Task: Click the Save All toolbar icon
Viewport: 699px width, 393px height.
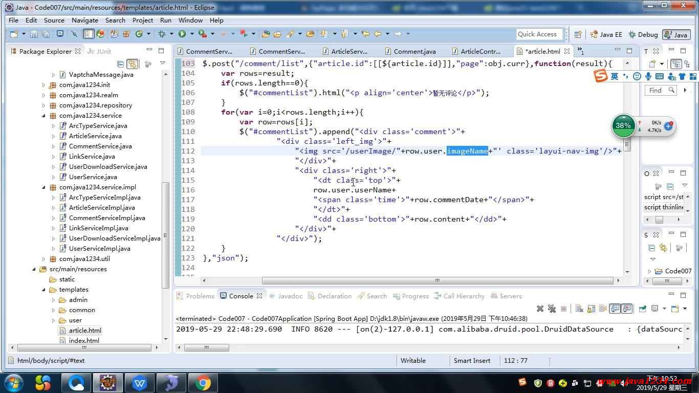Action: pos(46,34)
